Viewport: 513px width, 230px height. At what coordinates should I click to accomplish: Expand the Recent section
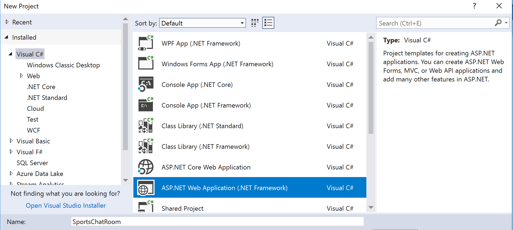7,22
